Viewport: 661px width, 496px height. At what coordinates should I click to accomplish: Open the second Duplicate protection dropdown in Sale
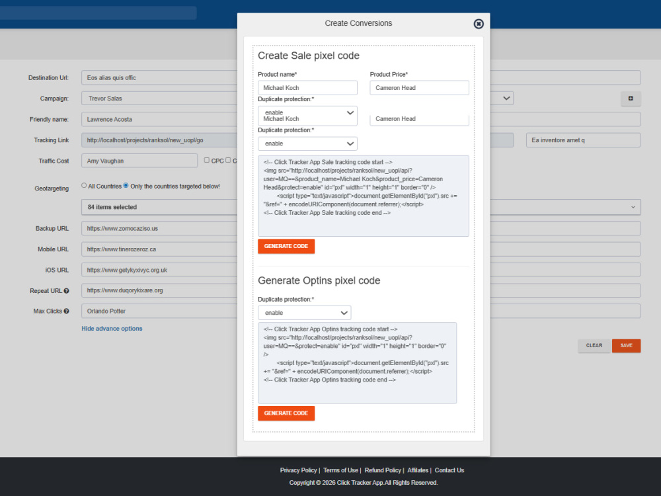pyautogui.click(x=307, y=144)
